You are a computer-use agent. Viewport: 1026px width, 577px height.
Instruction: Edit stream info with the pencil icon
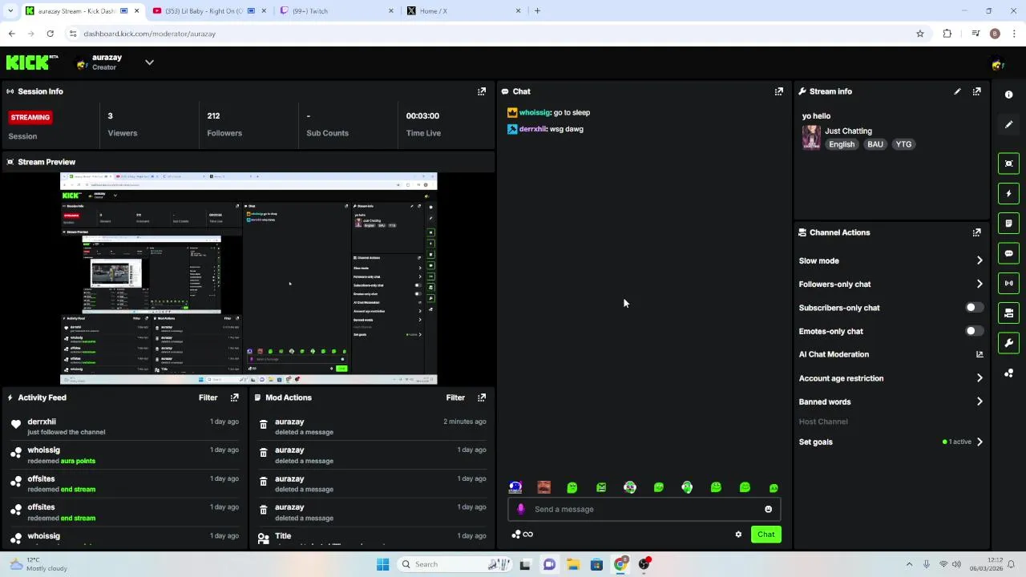(x=957, y=91)
